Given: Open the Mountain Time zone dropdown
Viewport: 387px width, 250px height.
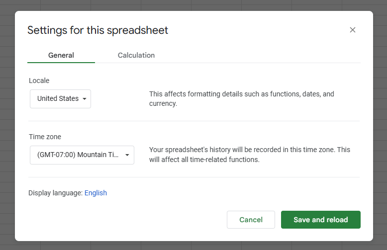Looking at the screenshot, I should pos(82,155).
